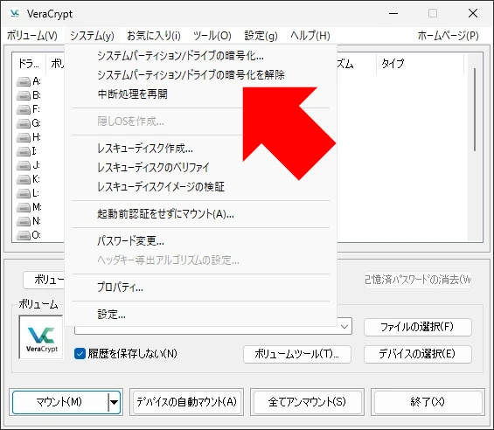Viewport: 494px width, 430px height.
Task: Select drive I: icon in list
Action: point(24,151)
